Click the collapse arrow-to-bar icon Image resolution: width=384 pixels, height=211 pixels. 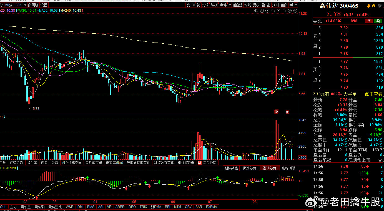click(291, 5)
